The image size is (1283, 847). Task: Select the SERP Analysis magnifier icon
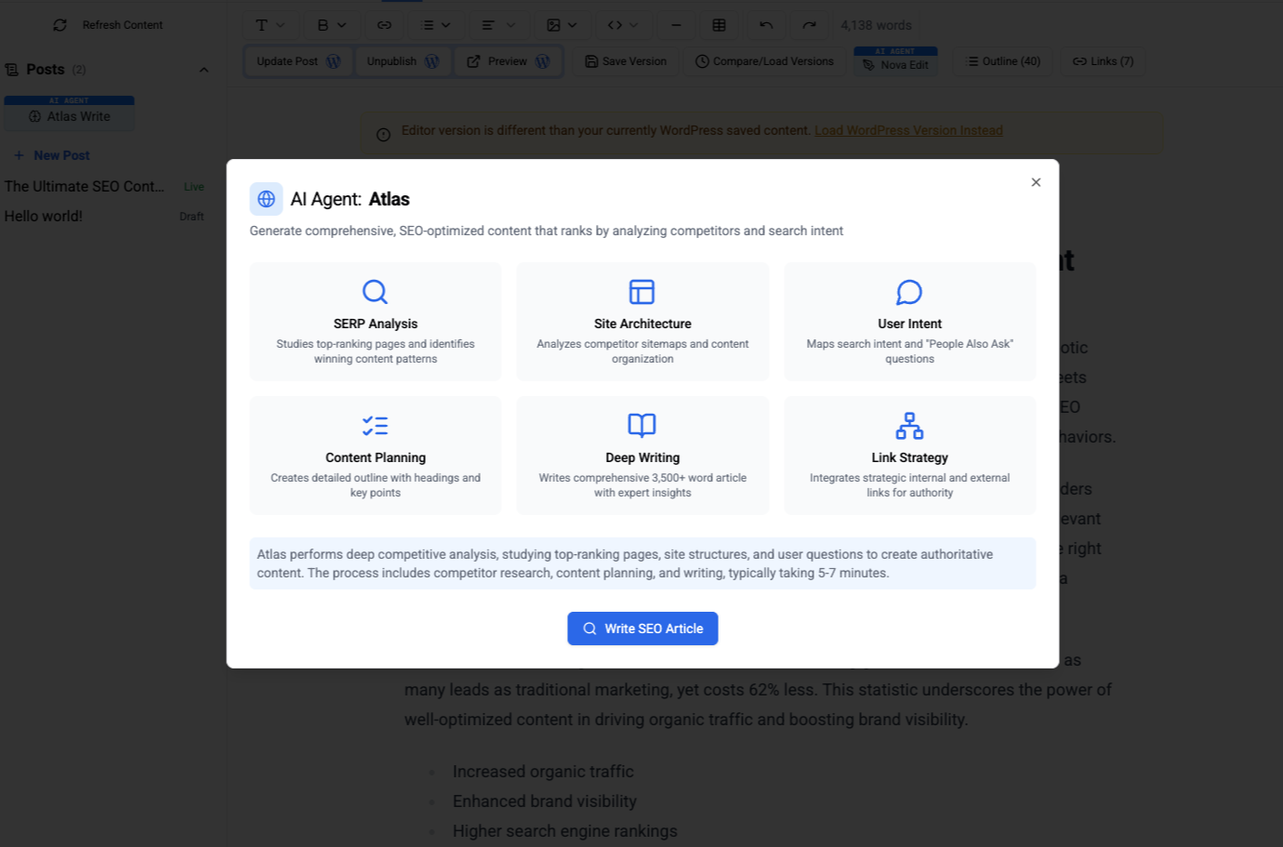375,292
